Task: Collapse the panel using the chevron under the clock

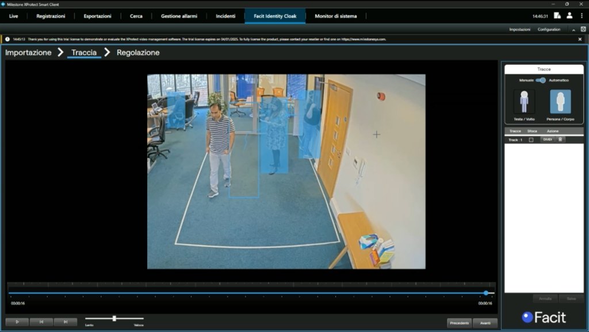Action: point(573,30)
